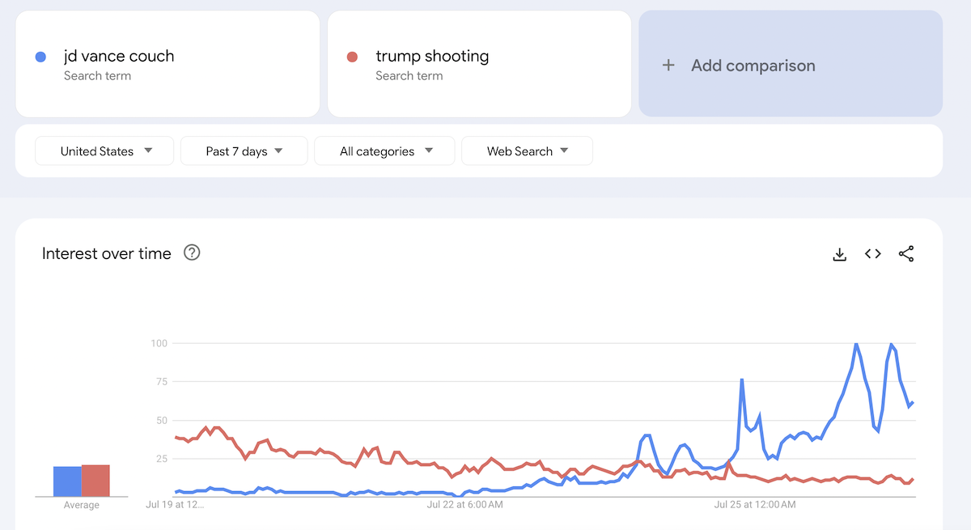
Task: Change the Web Search type dropdown
Action: coord(527,151)
